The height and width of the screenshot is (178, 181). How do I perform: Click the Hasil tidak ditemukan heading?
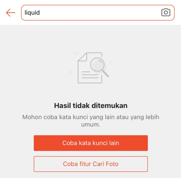[91, 106]
